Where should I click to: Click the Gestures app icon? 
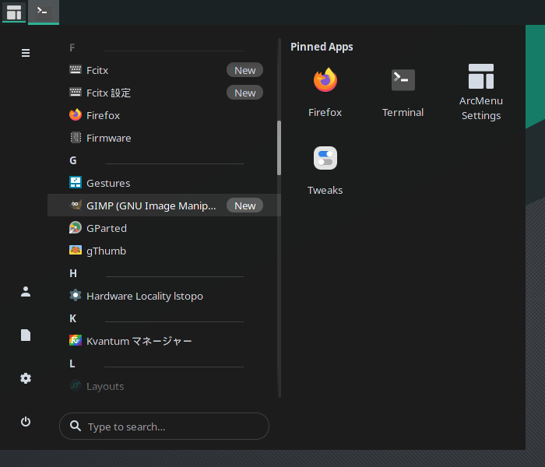click(x=76, y=182)
